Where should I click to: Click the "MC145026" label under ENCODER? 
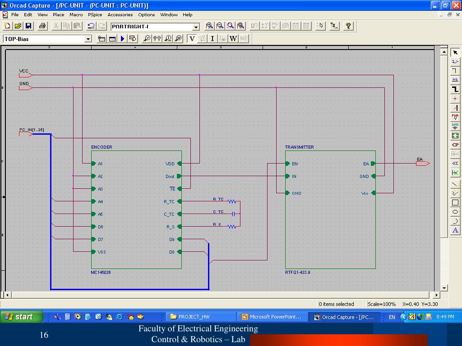(x=101, y=273)
